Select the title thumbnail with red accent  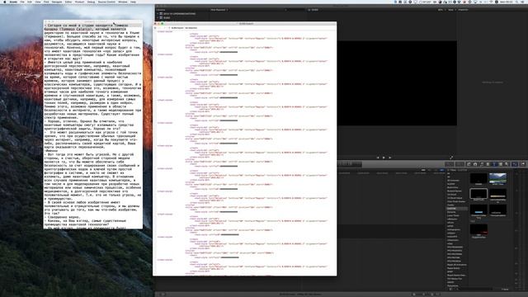(478, 229)
